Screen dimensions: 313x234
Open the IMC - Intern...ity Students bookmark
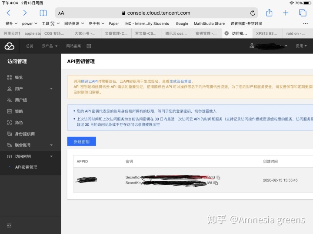coord(147,23)
